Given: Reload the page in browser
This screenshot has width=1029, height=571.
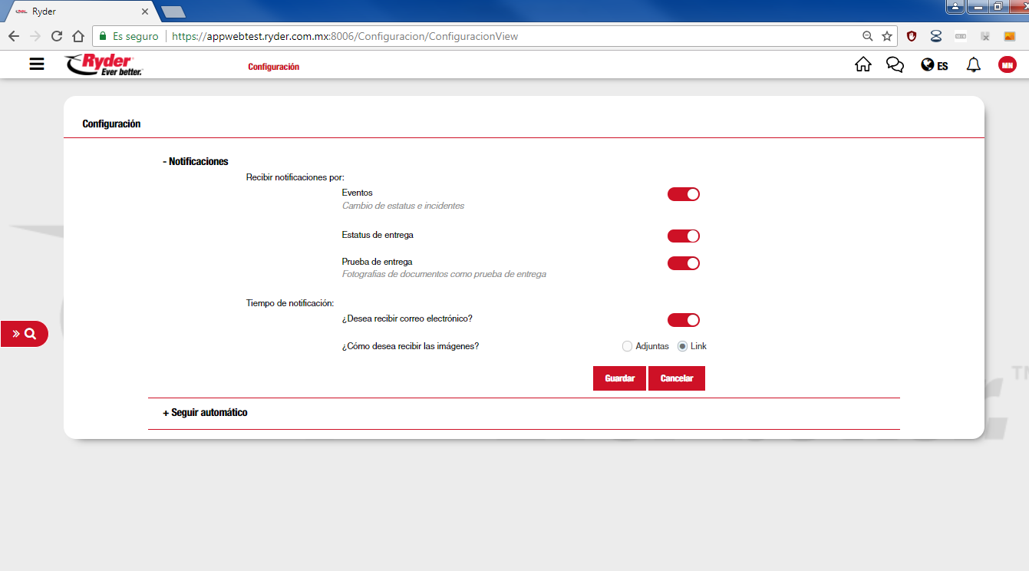Looking at the screenshot, I should 57,36.
